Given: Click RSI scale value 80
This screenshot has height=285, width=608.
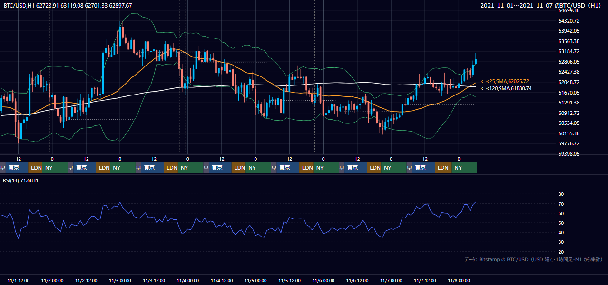Looking at the screenshot, I should point(561,194).
